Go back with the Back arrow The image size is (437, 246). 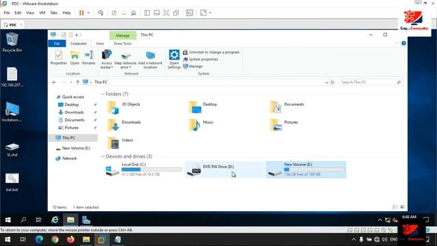tap(54, 82)
